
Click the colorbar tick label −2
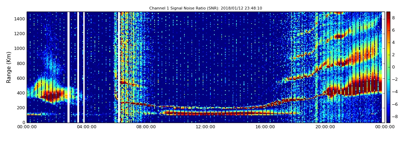[395, 79]
